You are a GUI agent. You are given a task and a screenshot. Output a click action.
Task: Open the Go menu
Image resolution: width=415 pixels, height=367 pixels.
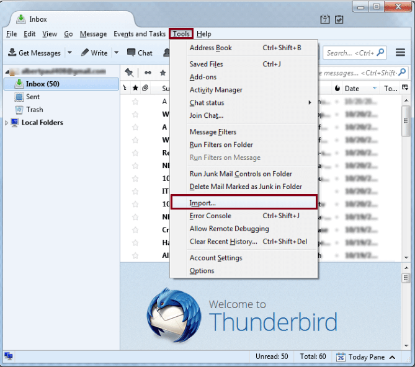(x=68, y=34)
